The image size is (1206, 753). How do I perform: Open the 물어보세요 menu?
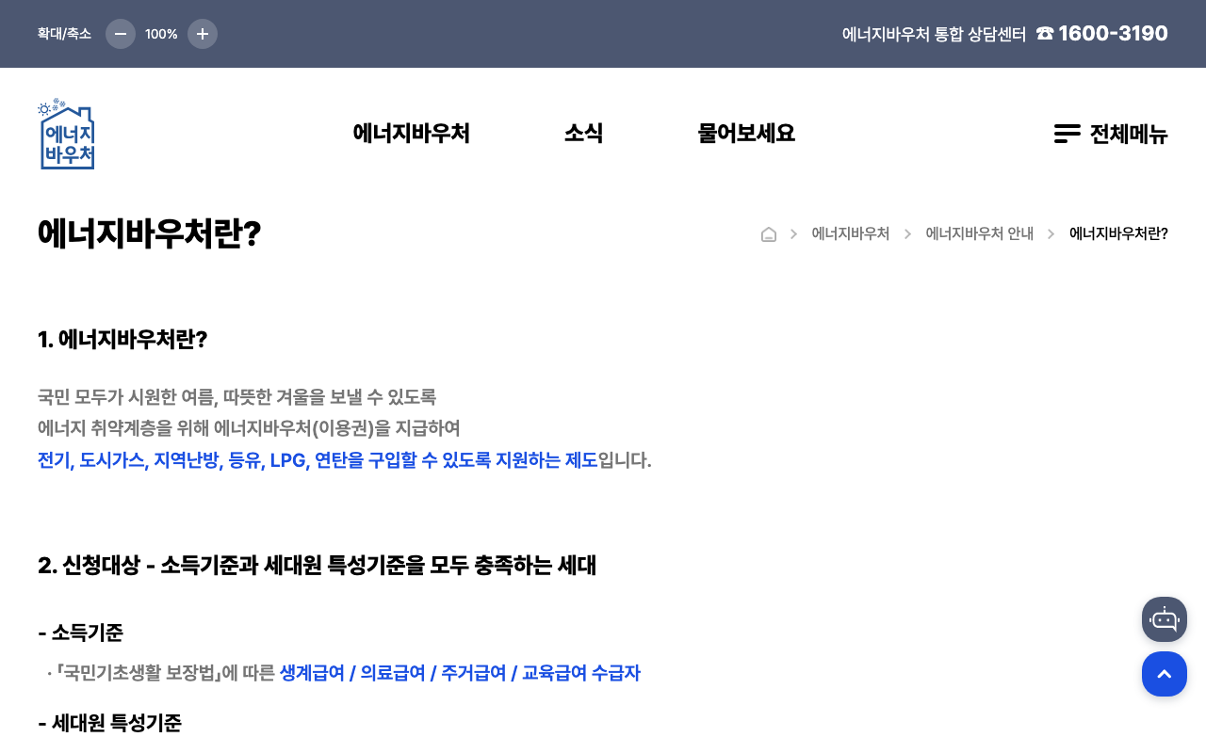tap(746, 133)
